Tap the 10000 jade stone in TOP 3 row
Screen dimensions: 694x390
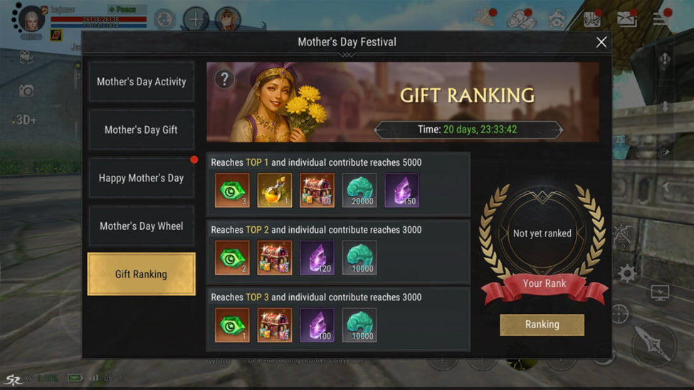(359, 325)
